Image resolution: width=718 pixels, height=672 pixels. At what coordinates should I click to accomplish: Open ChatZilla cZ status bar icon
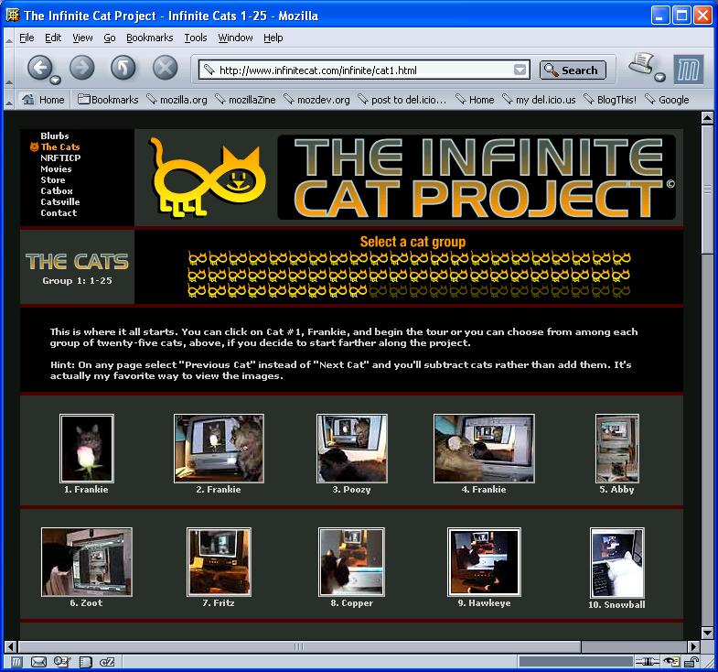coord(107,661)
